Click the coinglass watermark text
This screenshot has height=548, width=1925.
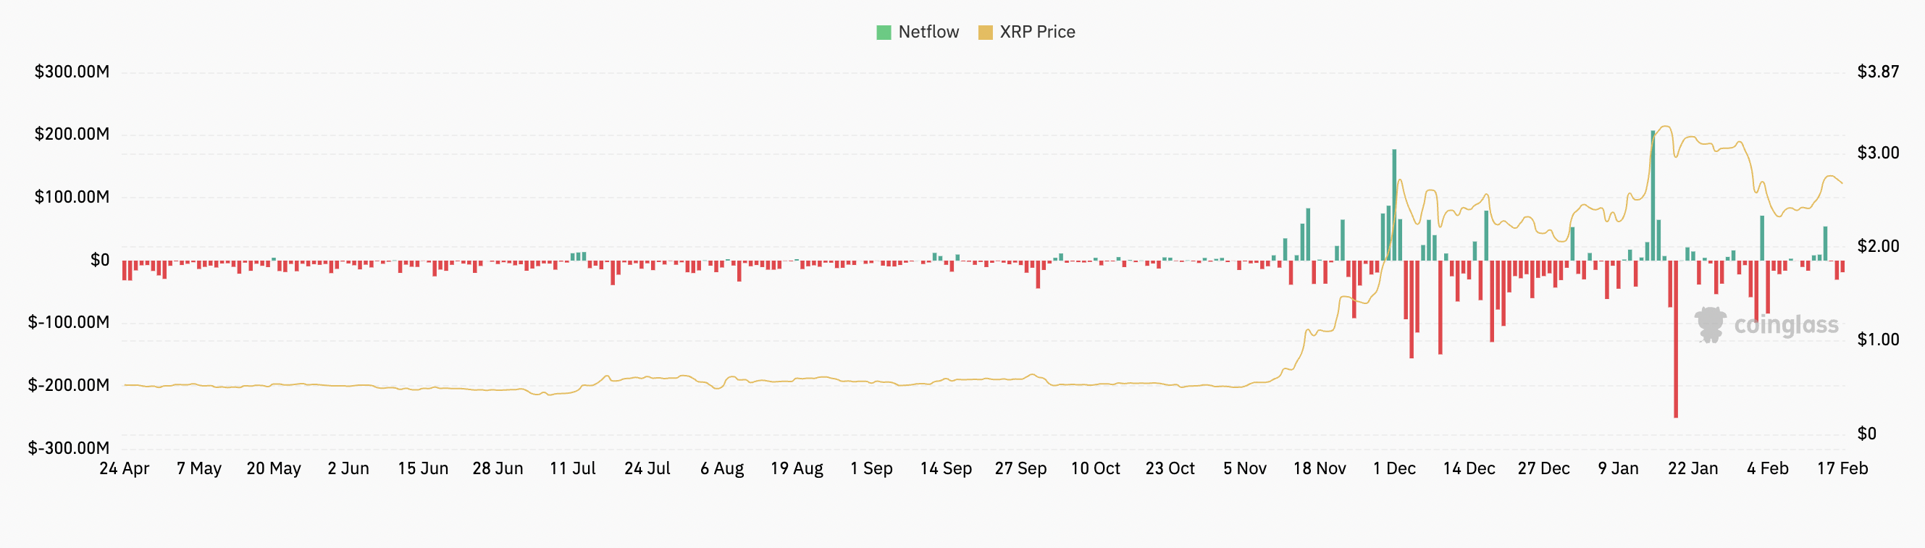click(x=1786, y=325)
